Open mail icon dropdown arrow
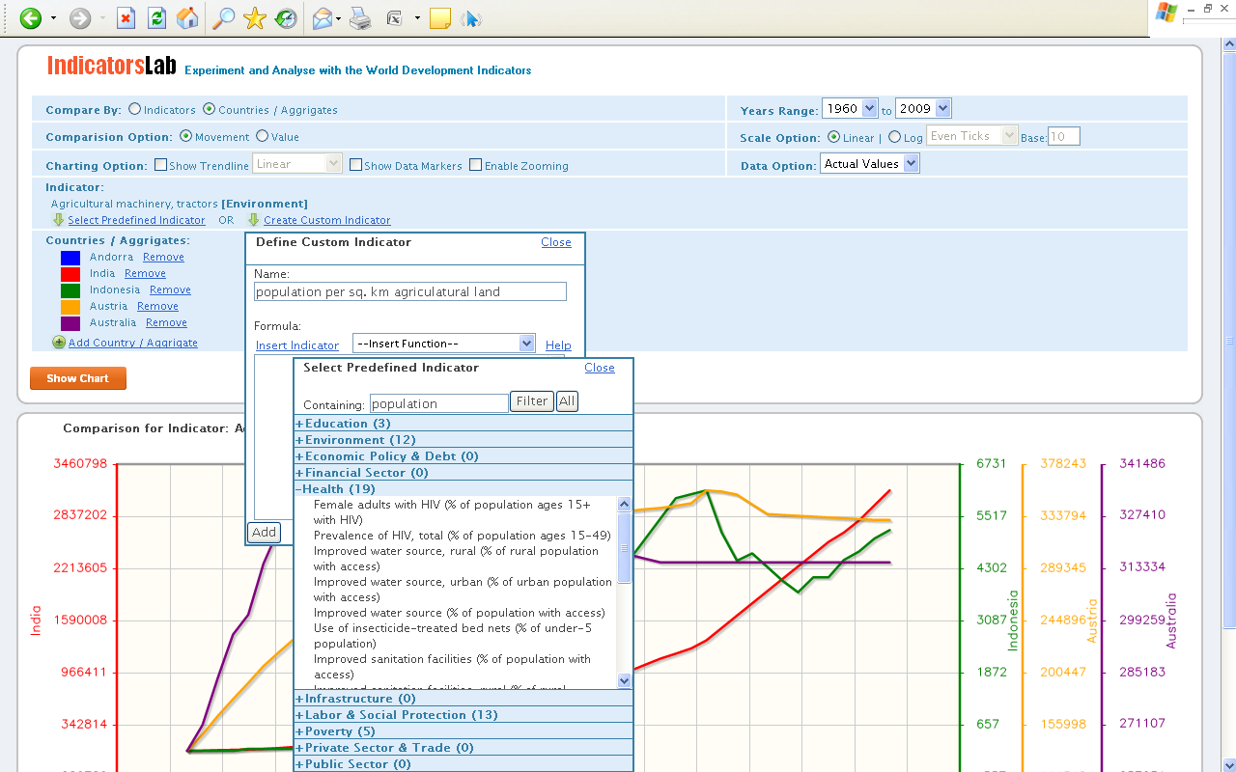The height and width of the screenshot is (772, 1236). (x=339, y=18)
